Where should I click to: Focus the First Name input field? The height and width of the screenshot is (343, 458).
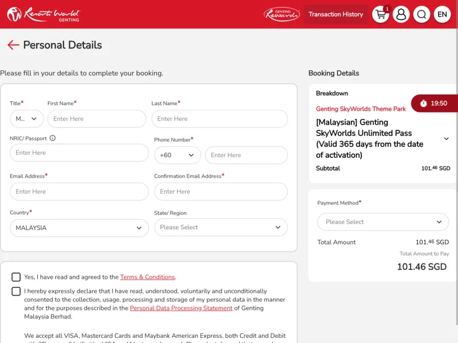pos(97,119)
